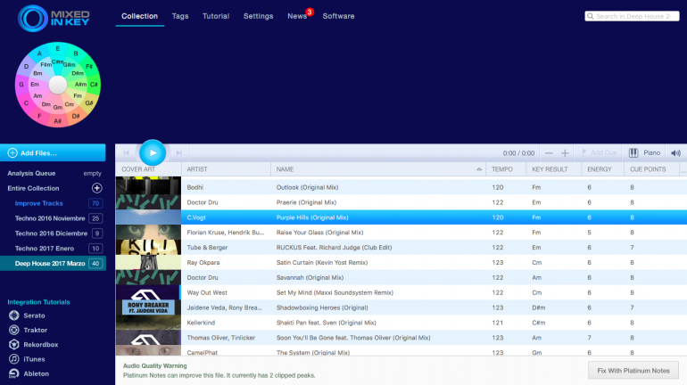Select RUCKUS Feat. Richard Judge track
This screenshot has width=687, height=385.
tap(401, 247)
